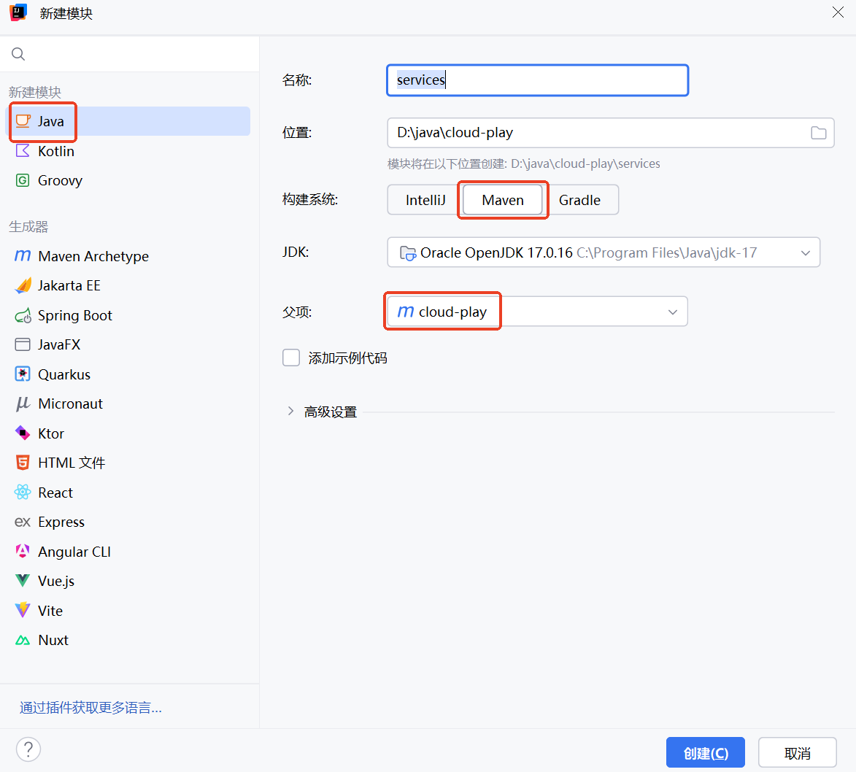Choose the Express generator icon
The height and width of the screenshot is (772, 856).
[23, 522]
